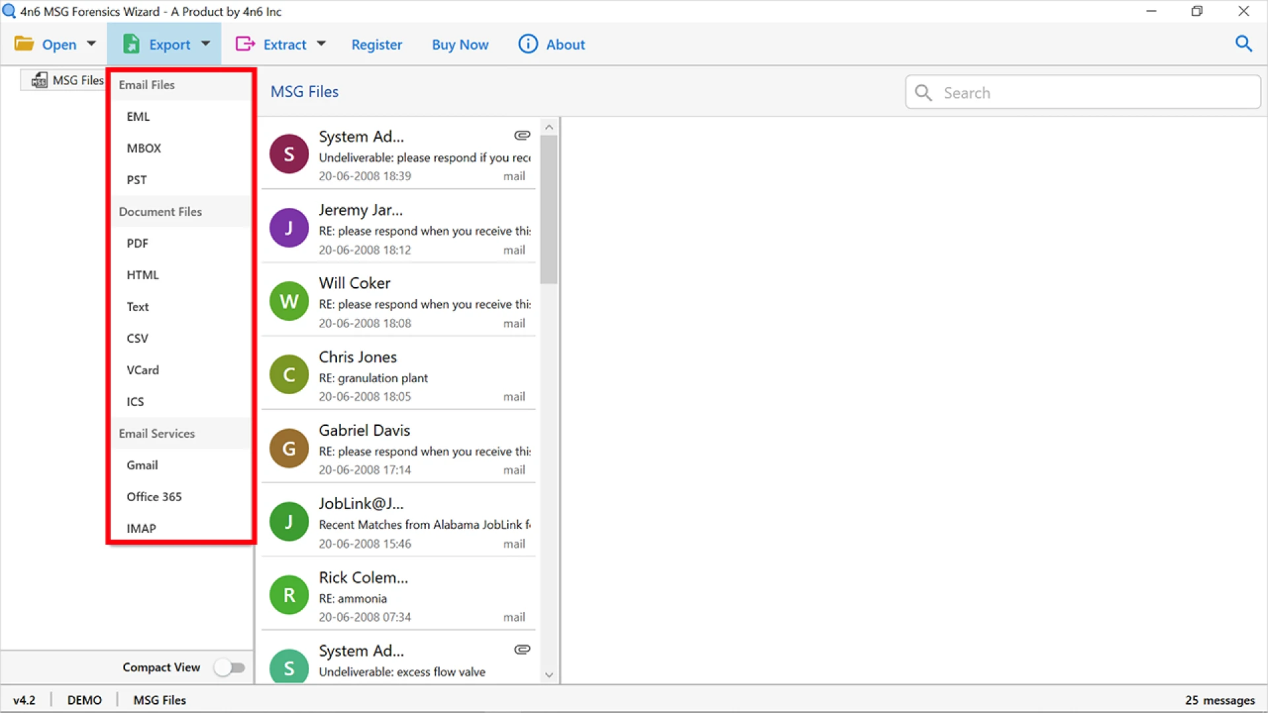Click the Extract arrow icon
Screen dimensions: 1268x713
(x=245, y=44)
